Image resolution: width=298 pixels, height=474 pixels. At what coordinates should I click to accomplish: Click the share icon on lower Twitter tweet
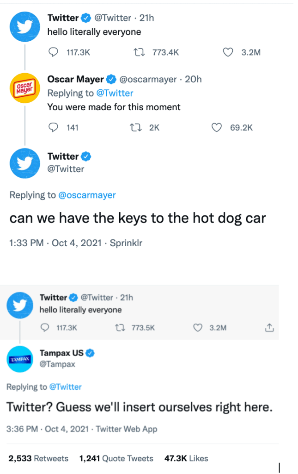(x=269, y=328)
